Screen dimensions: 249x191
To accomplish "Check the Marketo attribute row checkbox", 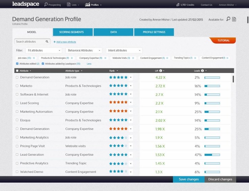I will click(x=17, y=86).
